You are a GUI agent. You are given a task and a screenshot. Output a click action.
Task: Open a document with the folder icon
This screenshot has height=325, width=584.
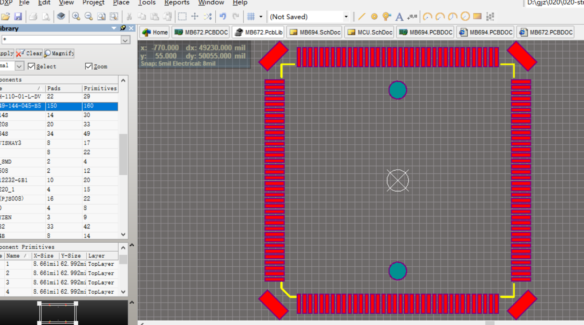coord(5,17)
